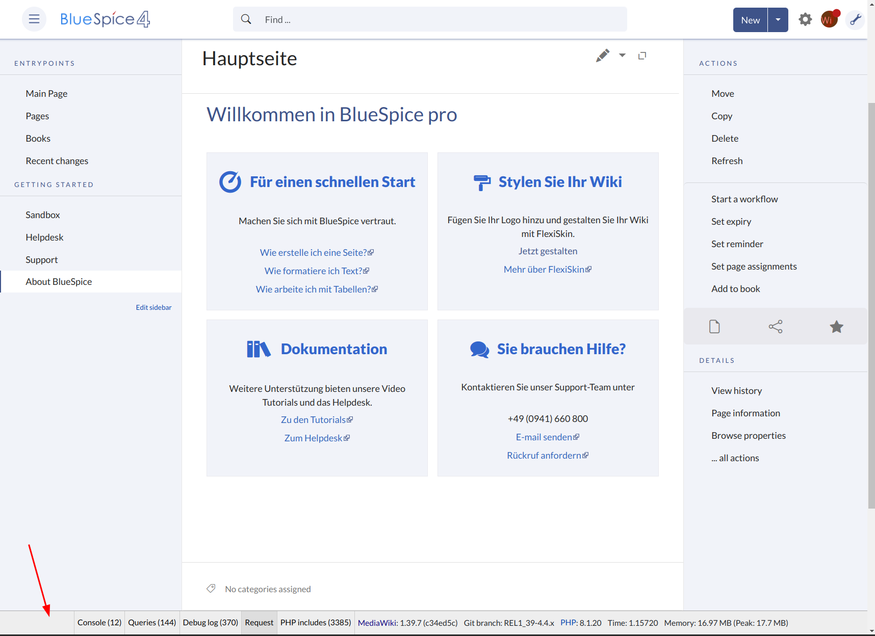Click the help chat bubbles icon
This screenshot has width=875, height=636.
[x=479, y=350]
